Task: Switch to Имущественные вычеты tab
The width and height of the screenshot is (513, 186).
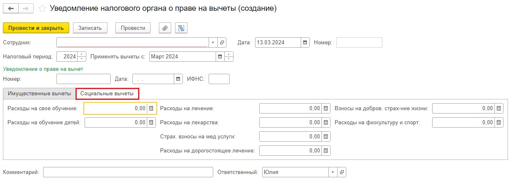Action: pyautogui.click(x=39, y=94)
